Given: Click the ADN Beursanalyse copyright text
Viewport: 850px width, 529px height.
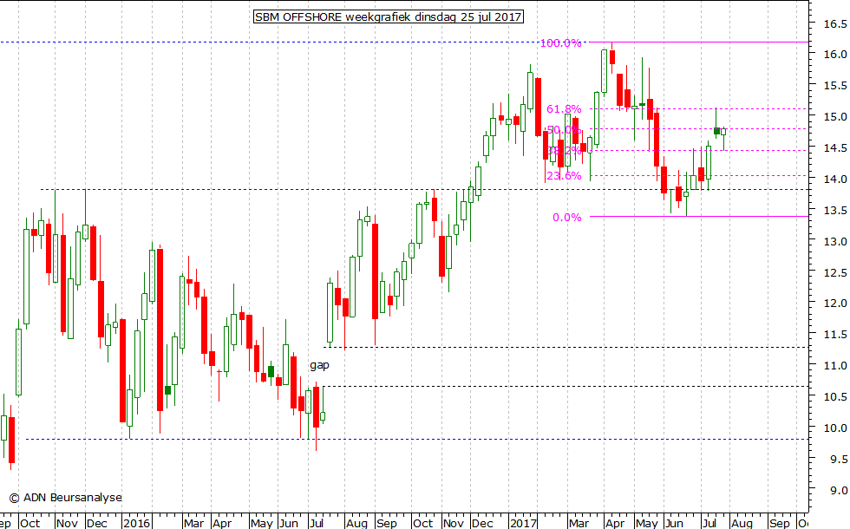Looking at the screenshot, I should click(x=66, y=498).
